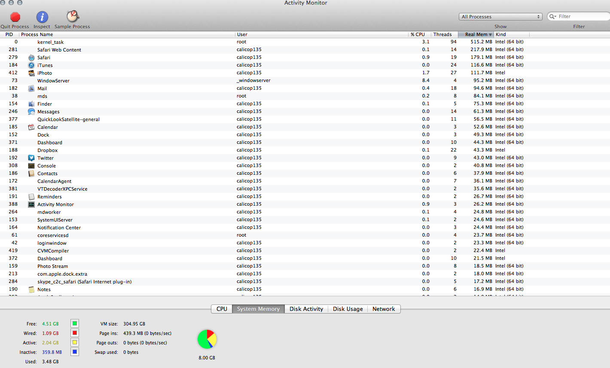Open the Disk Usage tab
Viewport: 610px width, 368px height.
point(348,309)
